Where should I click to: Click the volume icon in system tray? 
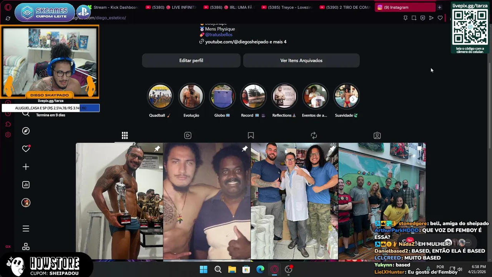click(x=460, y=269)
